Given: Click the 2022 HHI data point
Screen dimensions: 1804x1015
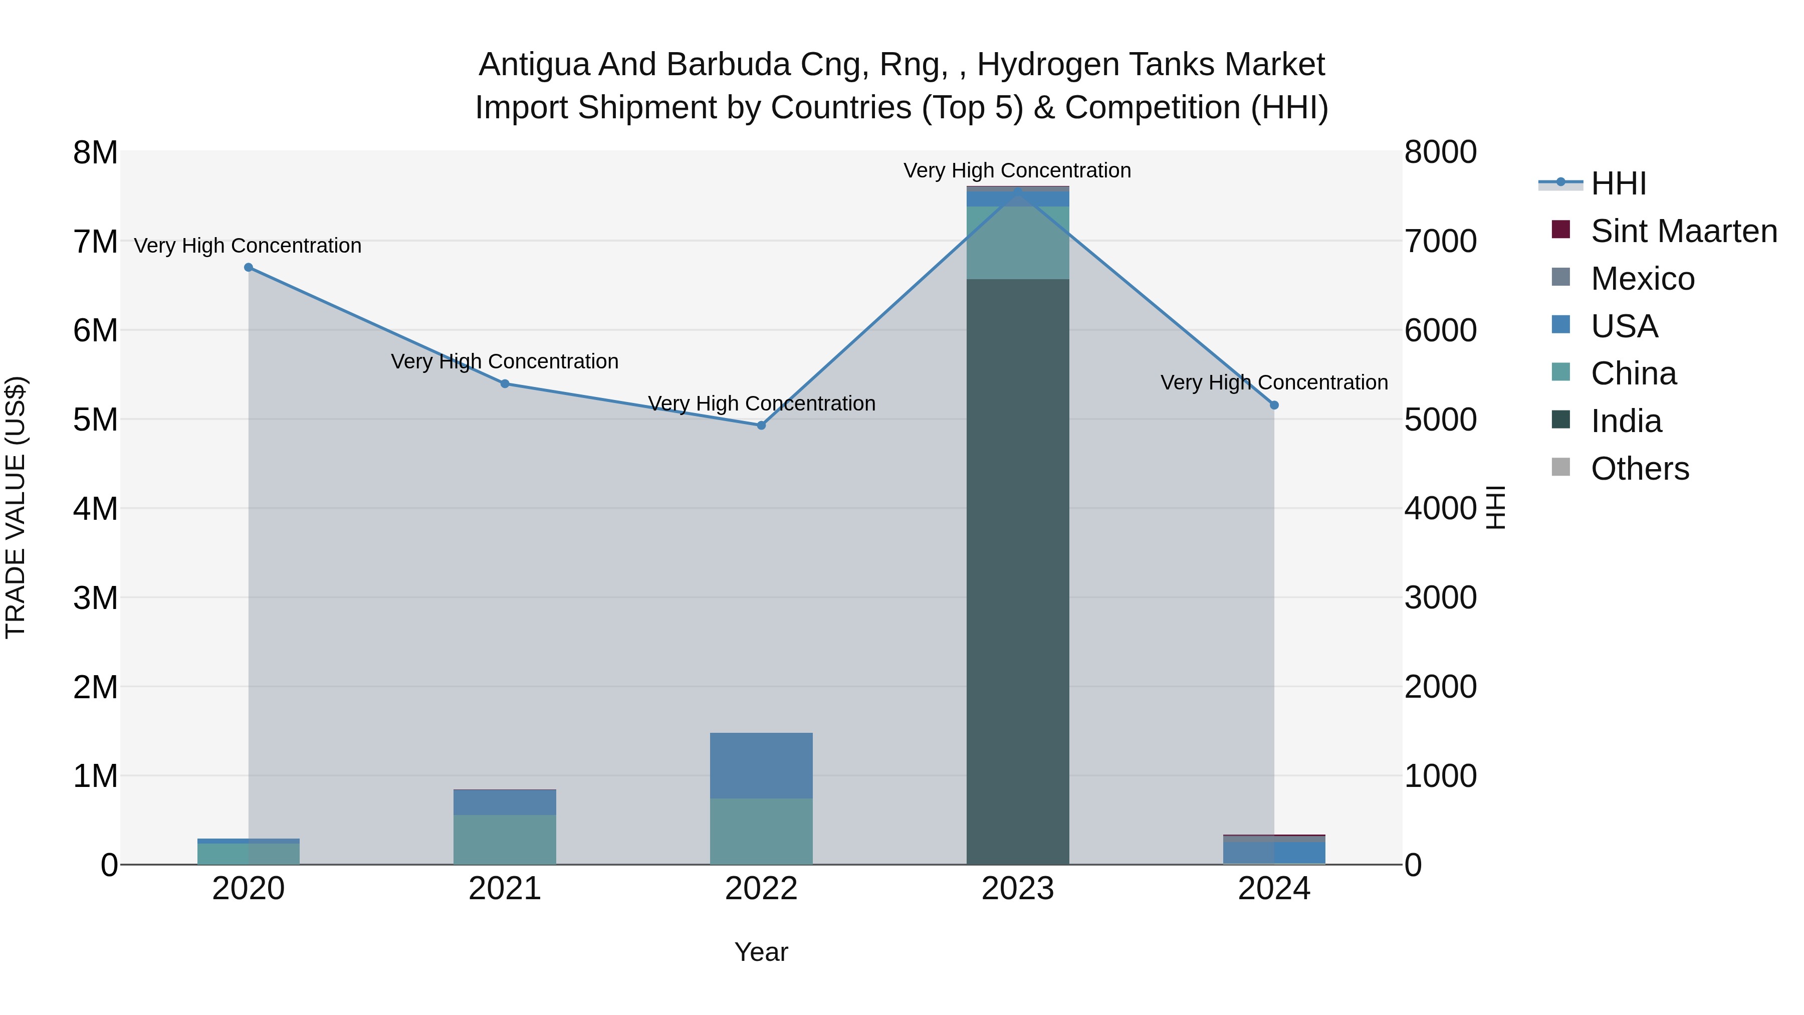Looking at the screenshot, I should pos(761,425).
